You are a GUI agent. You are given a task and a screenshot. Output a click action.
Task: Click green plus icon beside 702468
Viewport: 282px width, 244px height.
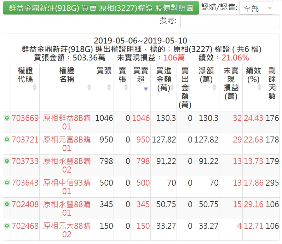pos(7,226)
